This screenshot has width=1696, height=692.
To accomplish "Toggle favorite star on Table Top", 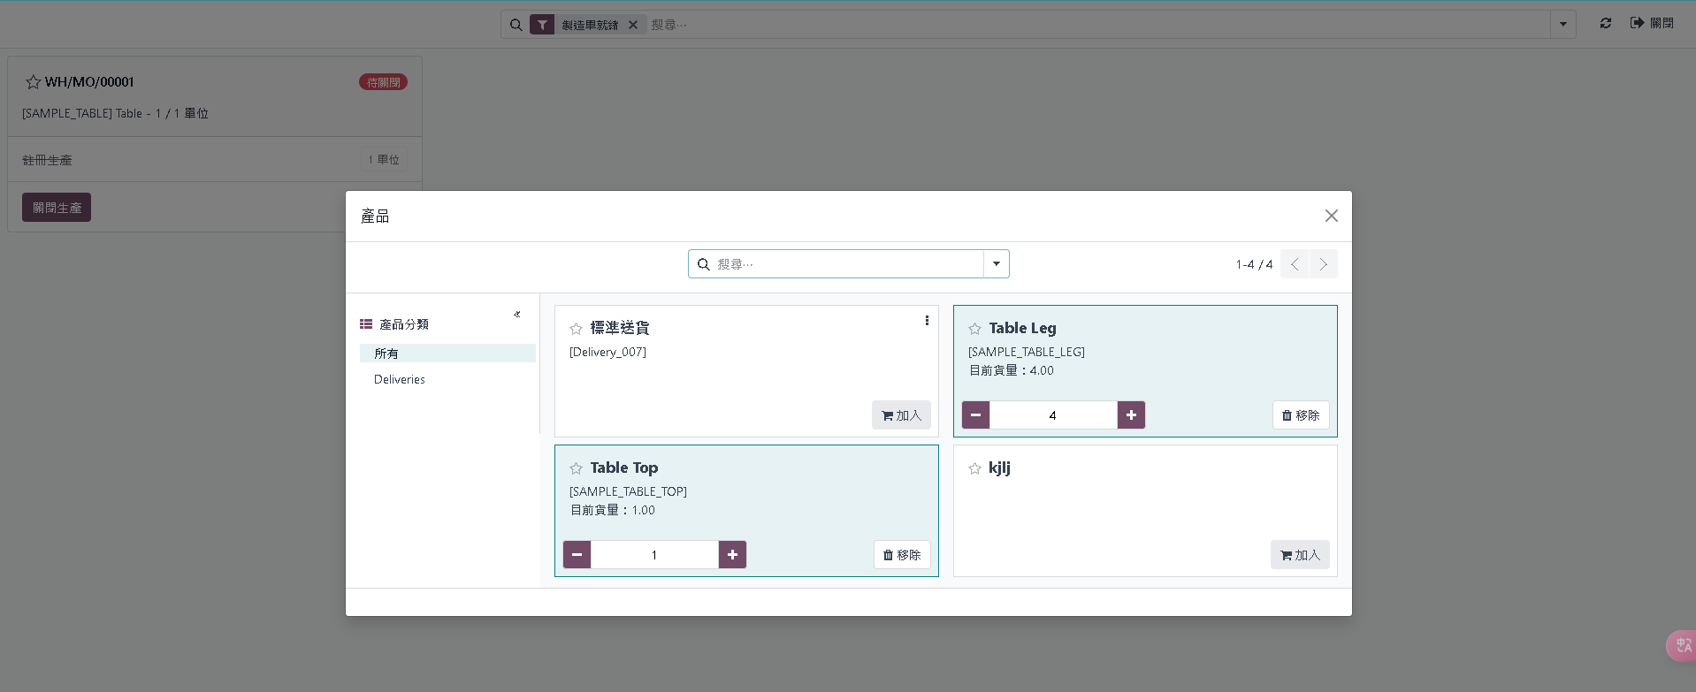I will click(x=576, y=468).
